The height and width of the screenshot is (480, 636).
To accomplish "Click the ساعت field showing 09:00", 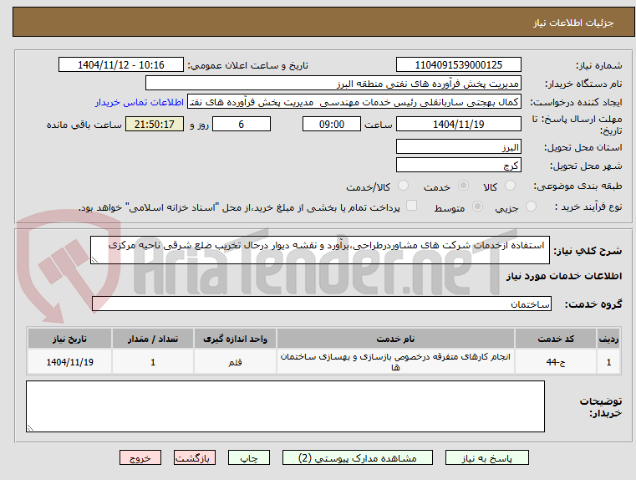I will 332,124.
